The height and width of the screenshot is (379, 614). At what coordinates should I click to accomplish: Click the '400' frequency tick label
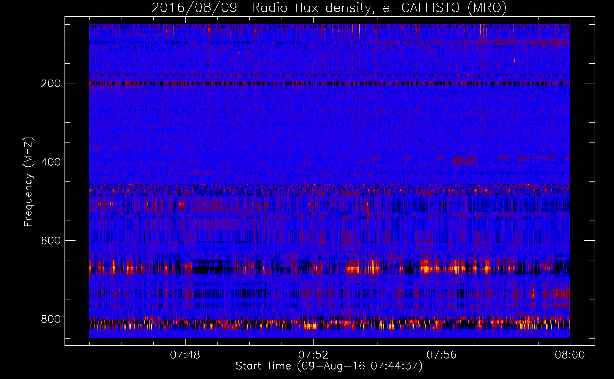[51, 162]
